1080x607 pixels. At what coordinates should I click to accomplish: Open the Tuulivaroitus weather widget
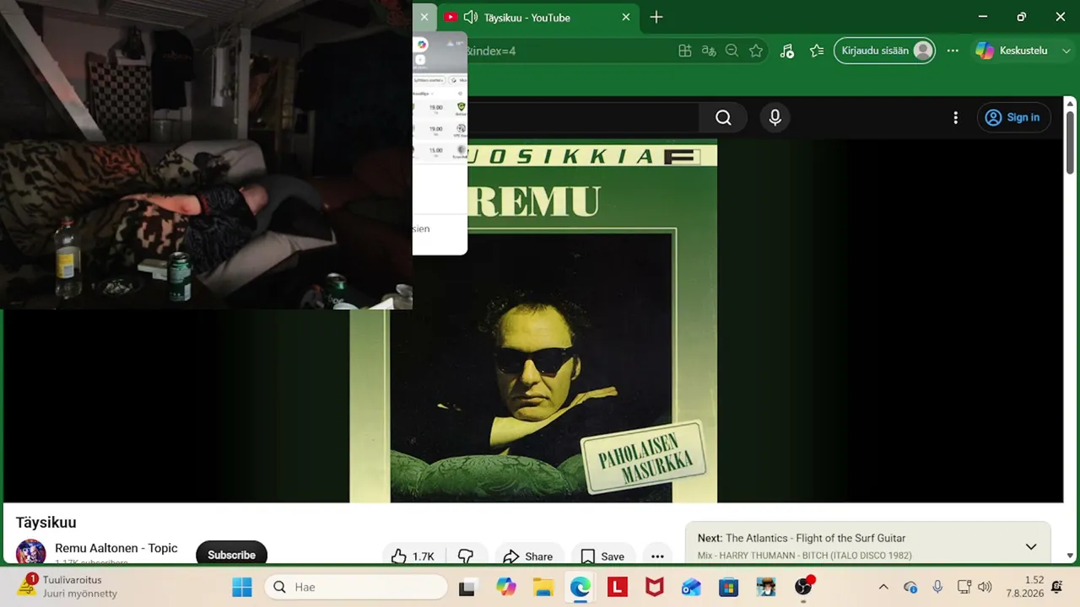(x=67, y=587)
